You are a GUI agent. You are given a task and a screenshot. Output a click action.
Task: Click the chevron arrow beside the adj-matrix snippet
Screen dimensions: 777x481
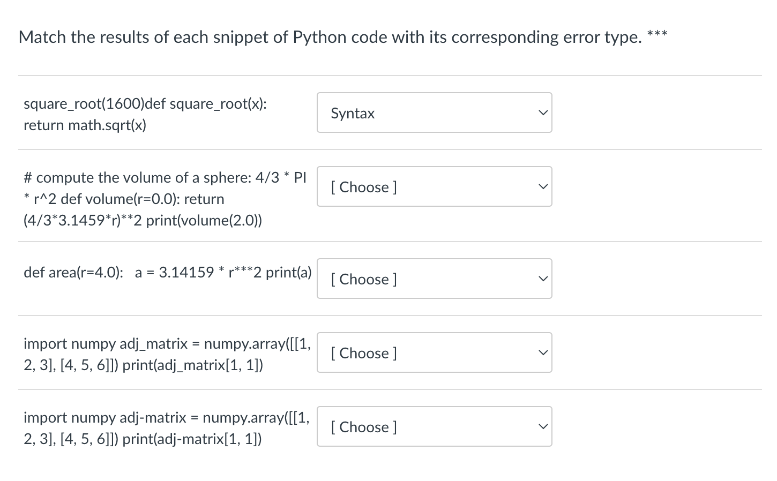coord(543,427)
